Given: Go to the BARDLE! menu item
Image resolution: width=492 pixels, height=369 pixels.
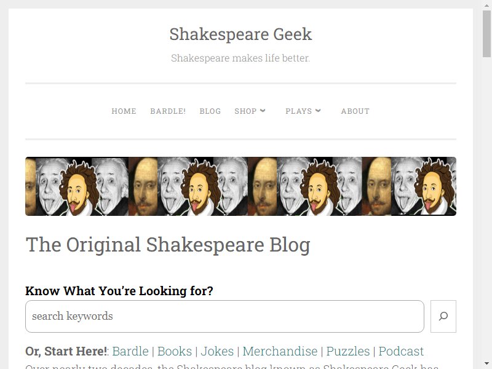Looking at the screenshot, I should [x=168, y=111].
